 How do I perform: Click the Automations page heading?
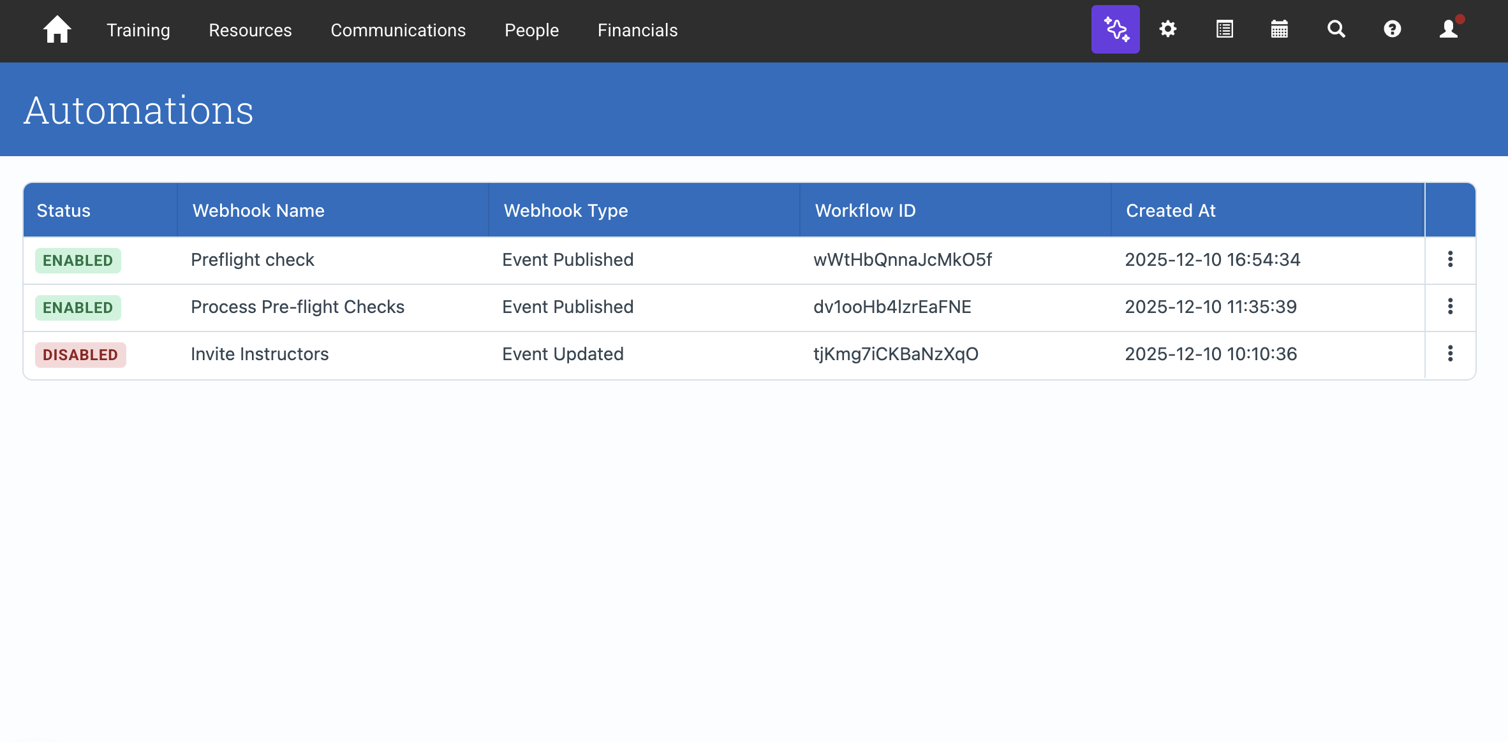click(x=138, y=110)
